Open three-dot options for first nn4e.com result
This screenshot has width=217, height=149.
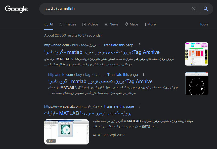click(x=140, y=45)
